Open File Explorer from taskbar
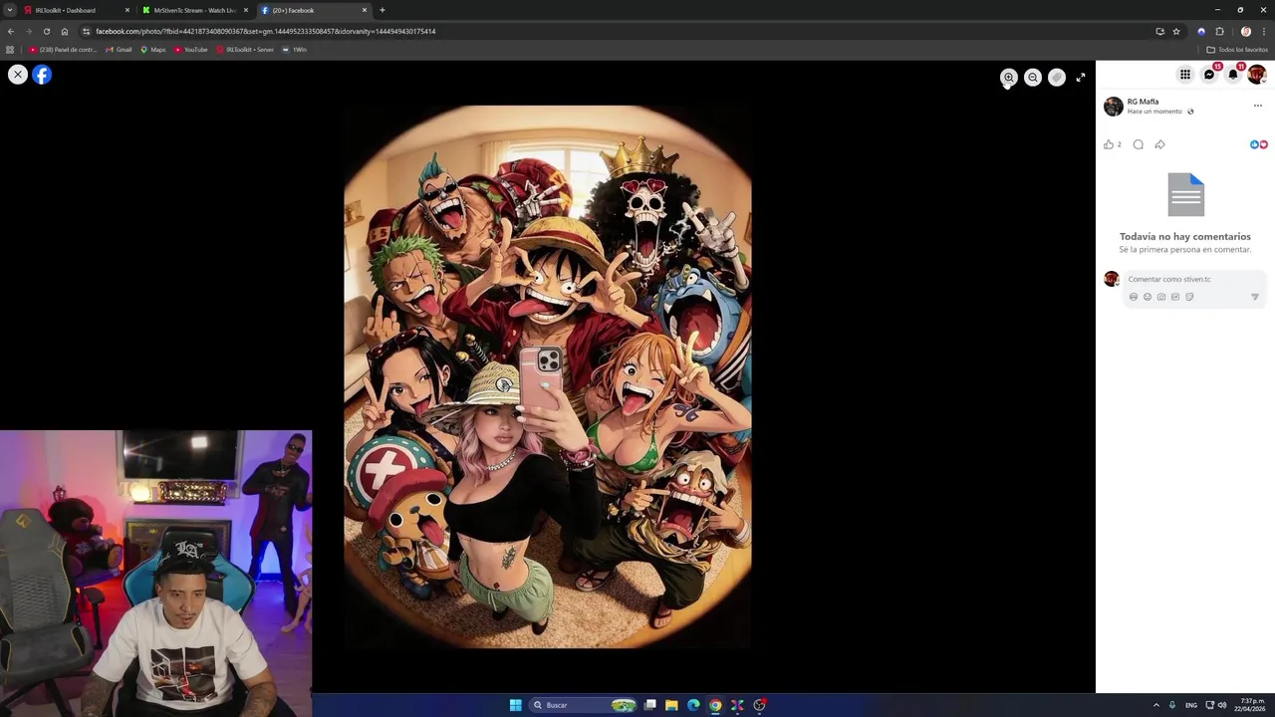This screenshot has width=1275, height=717. pos(671,705)
